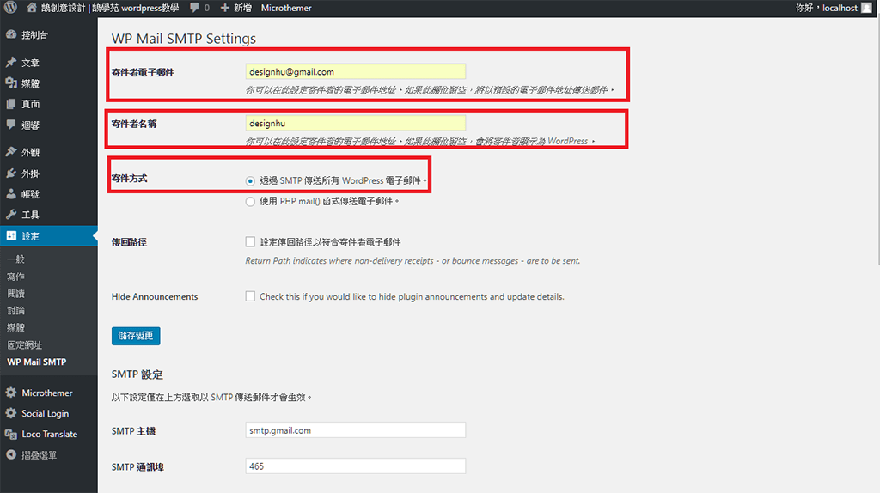Viewport: 880px width, 493px height.
Task: Open the 寫作 settings submenu
Action: tap(15, 277)
